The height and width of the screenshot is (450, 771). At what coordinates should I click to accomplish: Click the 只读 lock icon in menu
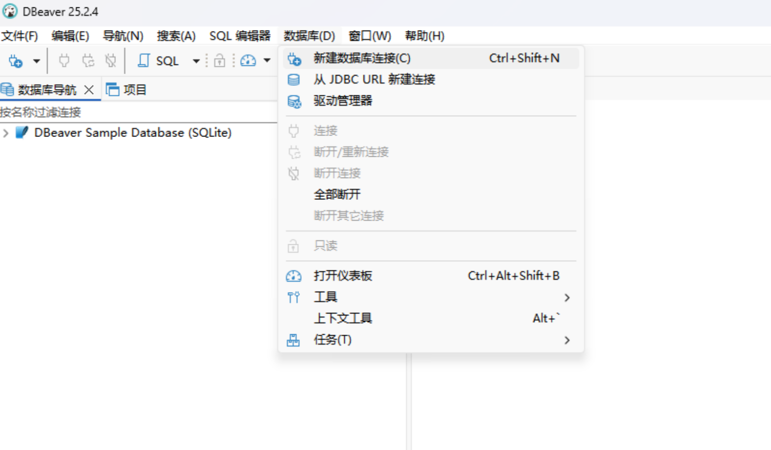point(293,246)
